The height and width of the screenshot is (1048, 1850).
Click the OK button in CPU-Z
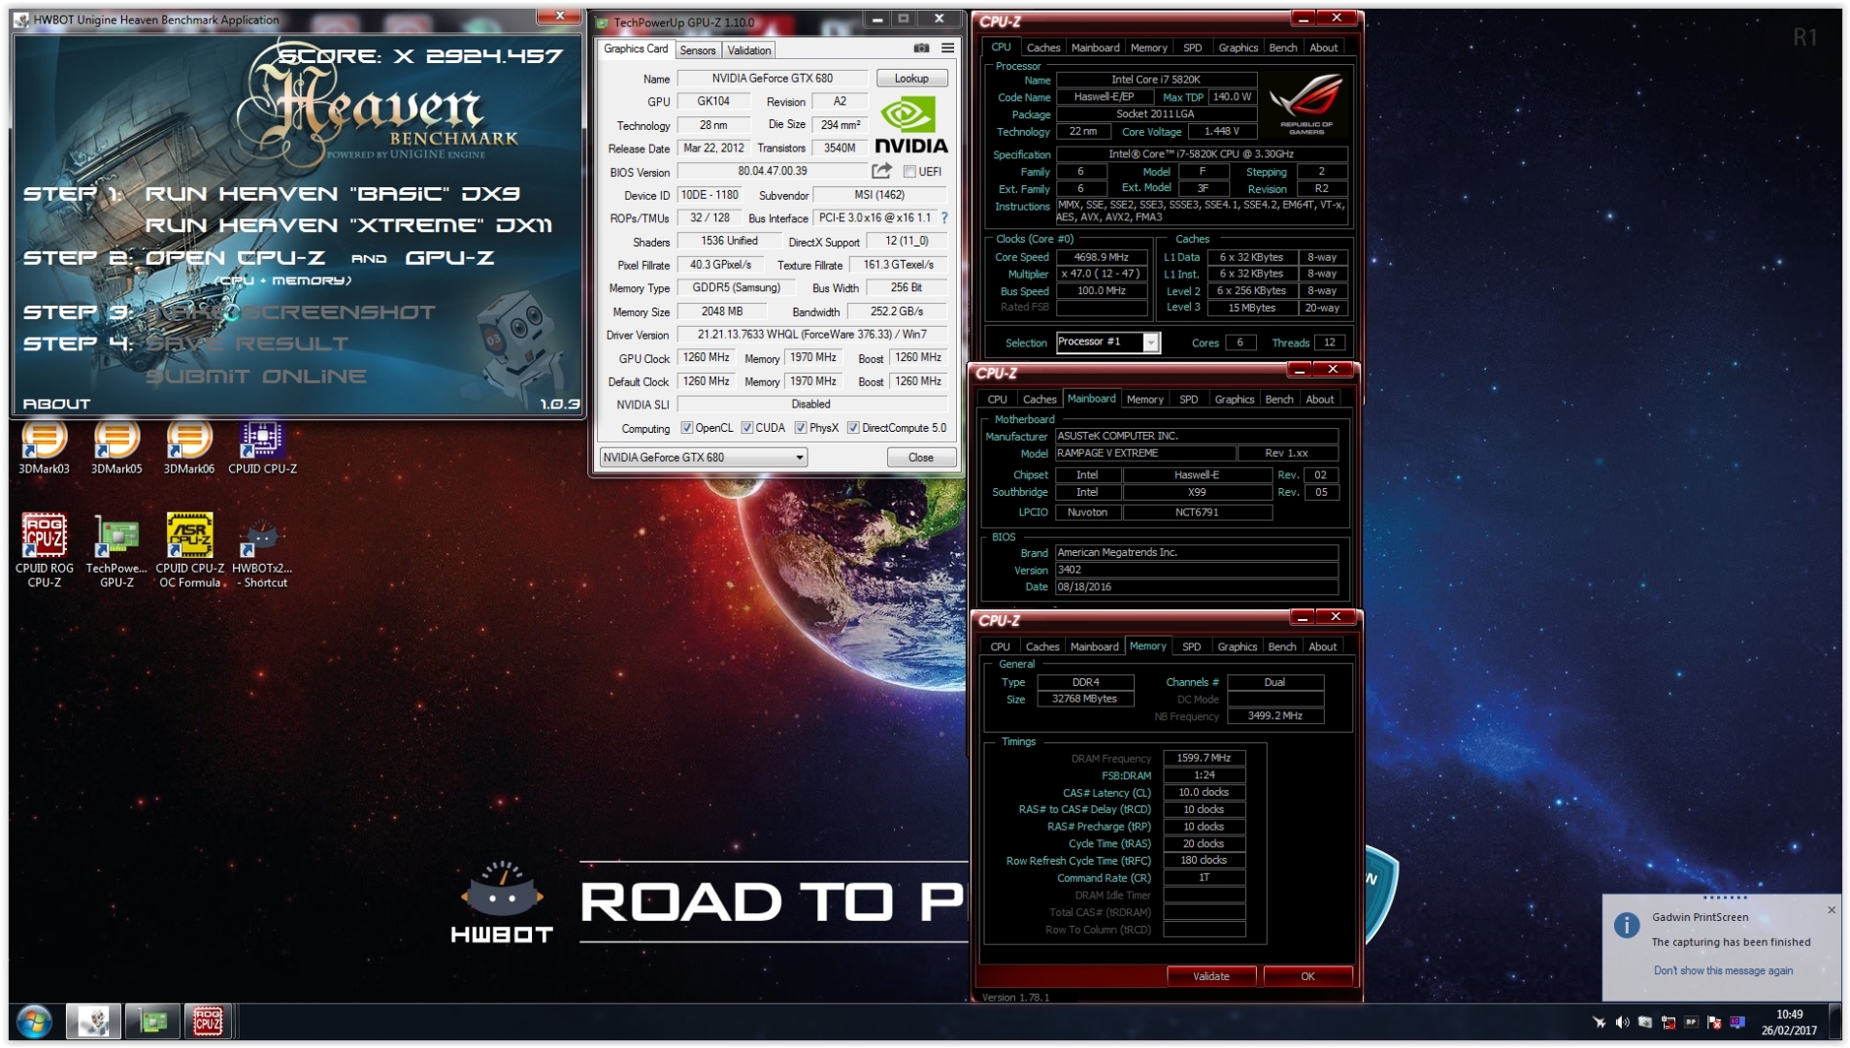pyautogui.click(x=1307, y=976)
